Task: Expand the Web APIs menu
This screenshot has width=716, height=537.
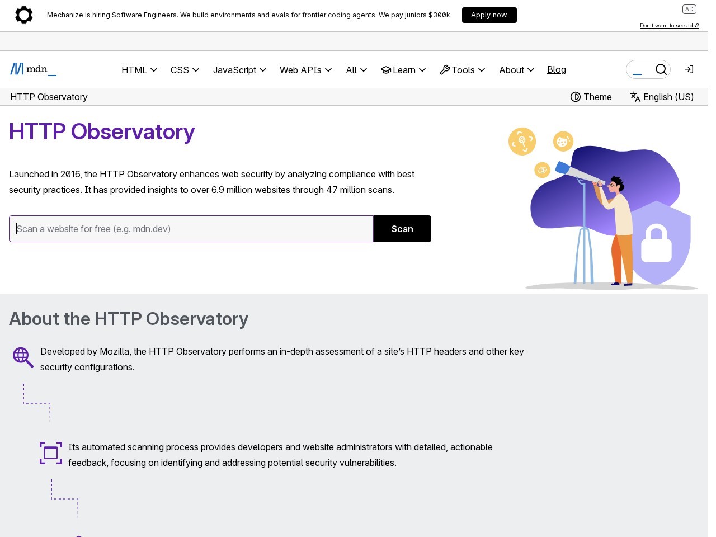Action: click(306, 70)
